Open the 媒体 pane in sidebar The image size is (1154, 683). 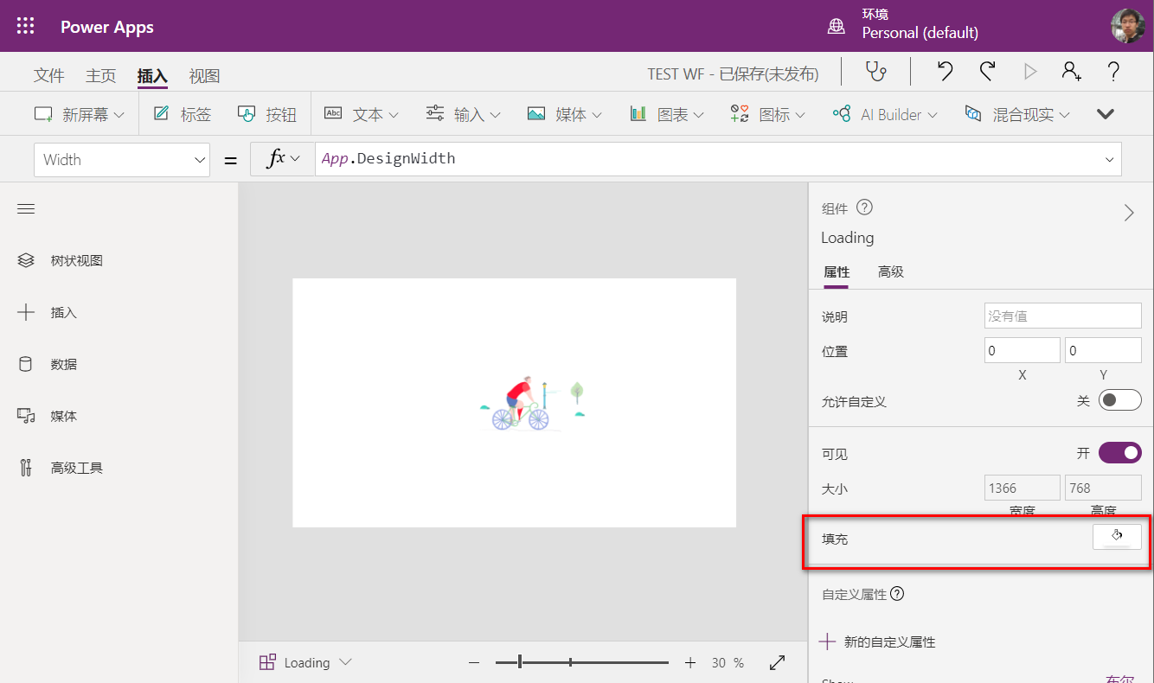click(x=48, y=416)
